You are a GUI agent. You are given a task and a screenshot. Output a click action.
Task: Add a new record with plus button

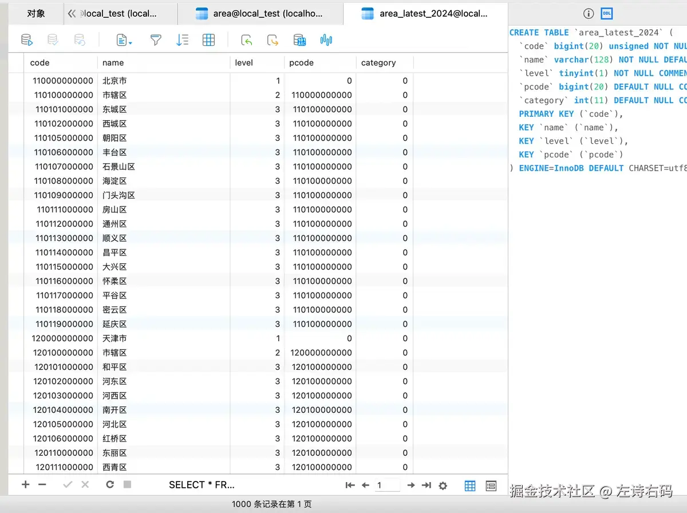pyautogui.click(x=25, y=485)
